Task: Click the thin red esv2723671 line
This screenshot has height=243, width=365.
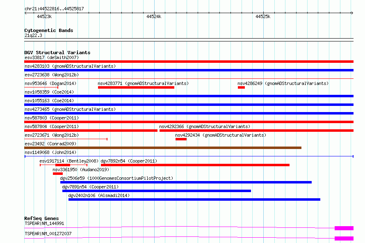Action: (66, 139)
